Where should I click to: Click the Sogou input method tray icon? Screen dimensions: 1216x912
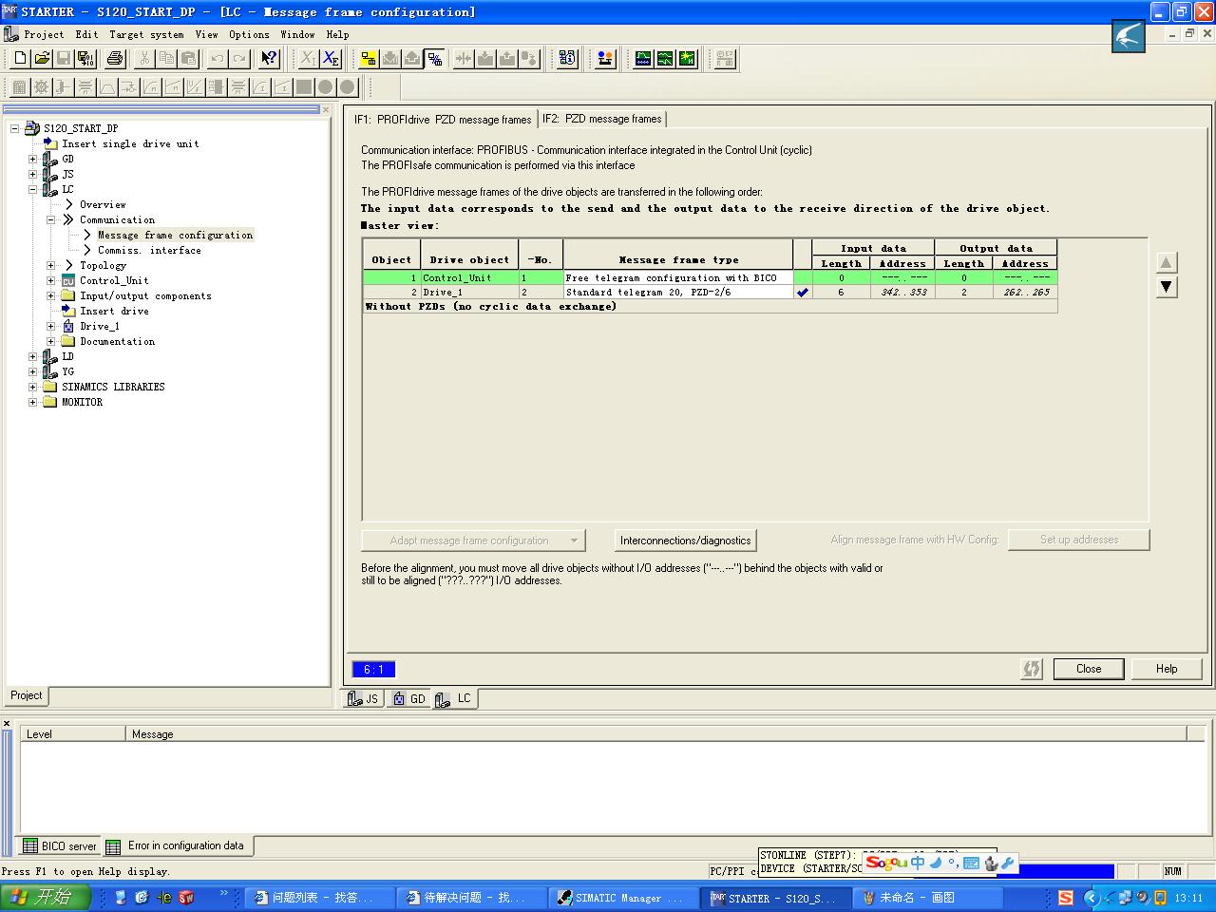tap(1066, 898)
